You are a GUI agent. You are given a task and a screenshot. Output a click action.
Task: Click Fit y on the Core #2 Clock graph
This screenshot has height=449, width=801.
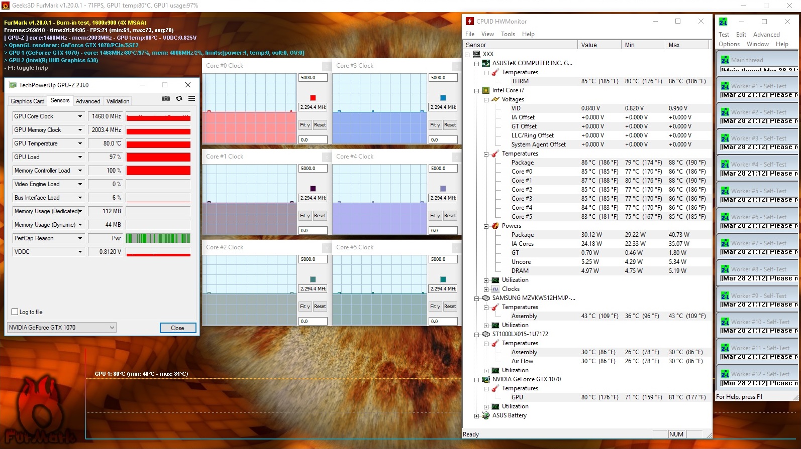[305, 307]
